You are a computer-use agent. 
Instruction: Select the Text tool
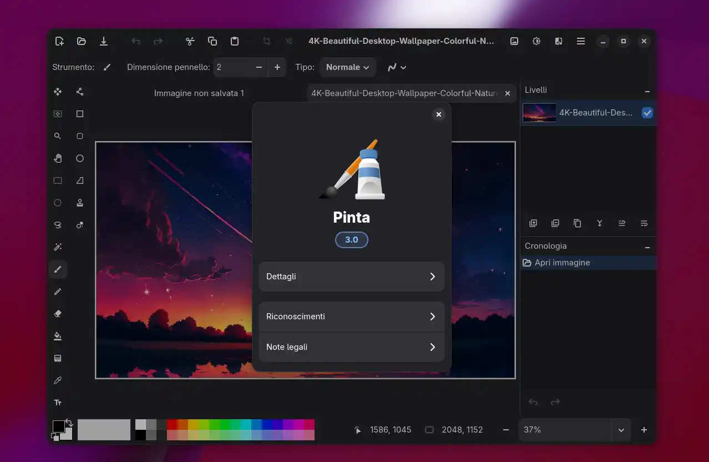(58, 403)
